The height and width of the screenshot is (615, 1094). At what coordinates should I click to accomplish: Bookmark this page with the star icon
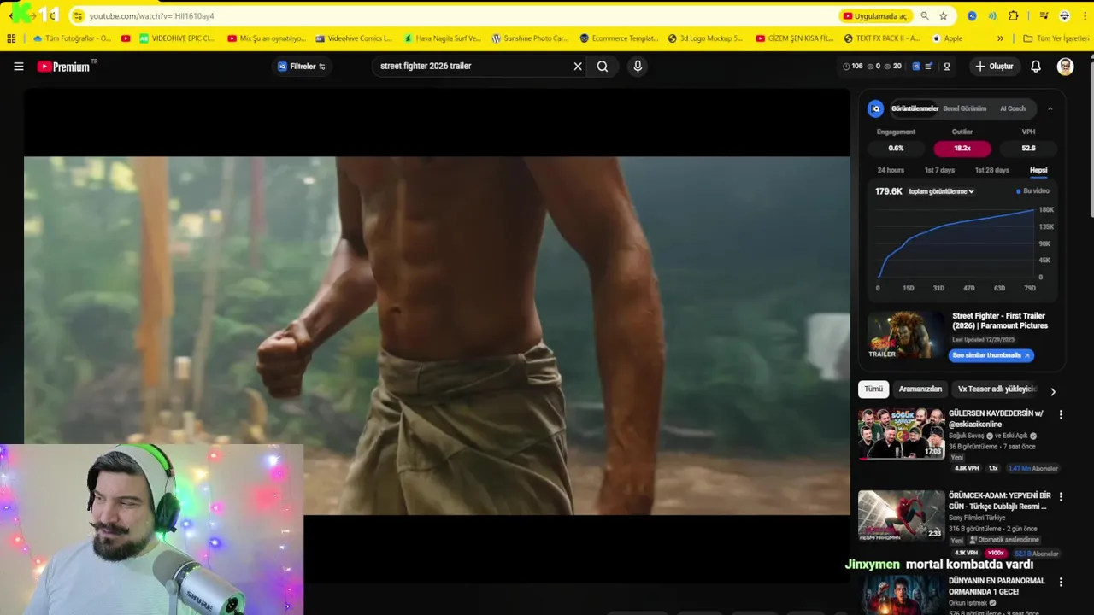click(944, 15)
